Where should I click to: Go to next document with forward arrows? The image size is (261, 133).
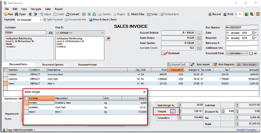(x=35, y=14)
